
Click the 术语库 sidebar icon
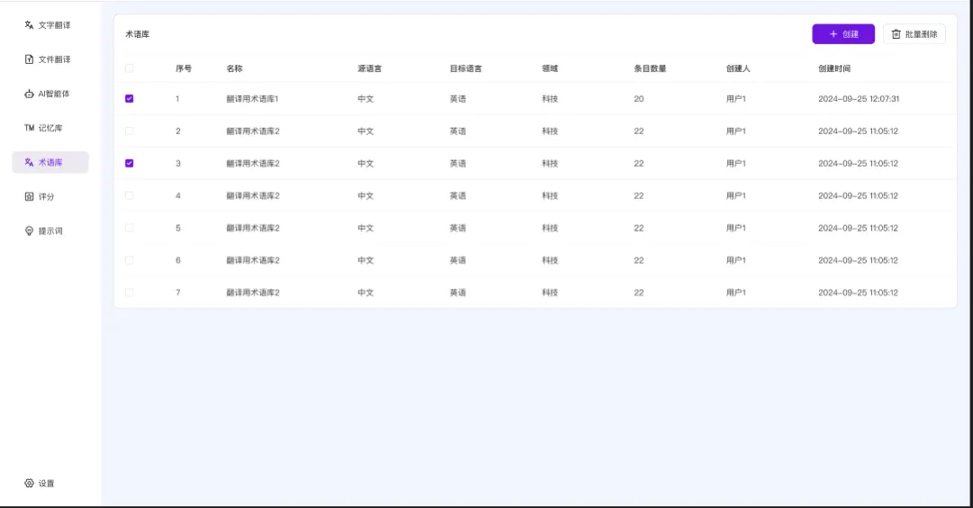point(29,162)
